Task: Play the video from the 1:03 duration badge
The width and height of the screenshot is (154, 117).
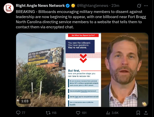Action: coord(25,101)
